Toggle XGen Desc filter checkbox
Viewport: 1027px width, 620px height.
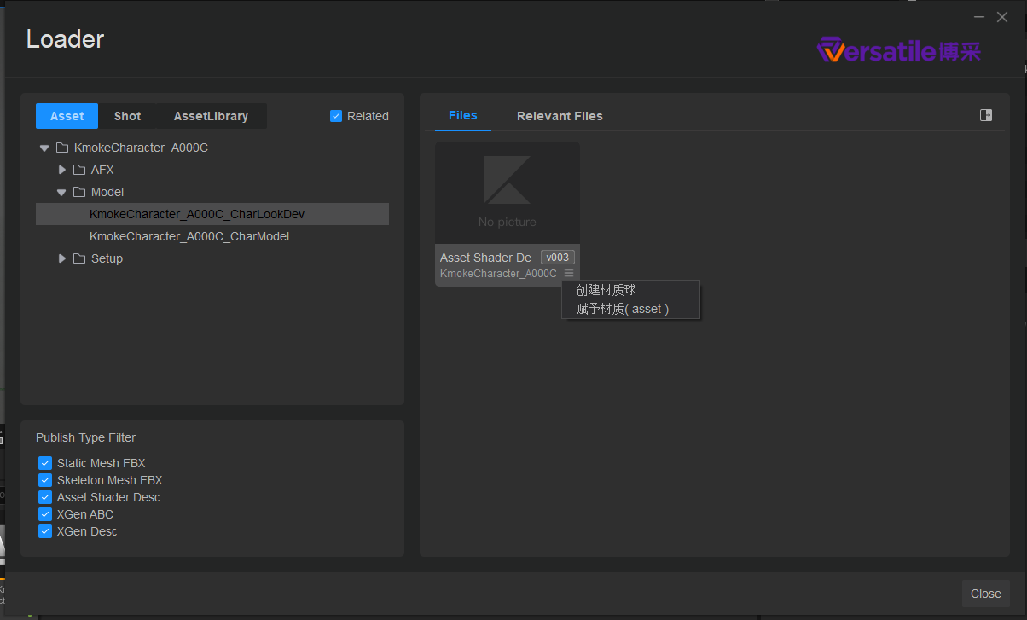[45, 531]
